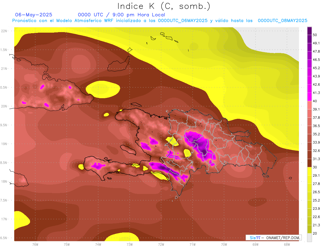The height and width of the screenshot is (248, 322).
Task: Click the '49.1' legend value
Action: coord(317,43)
